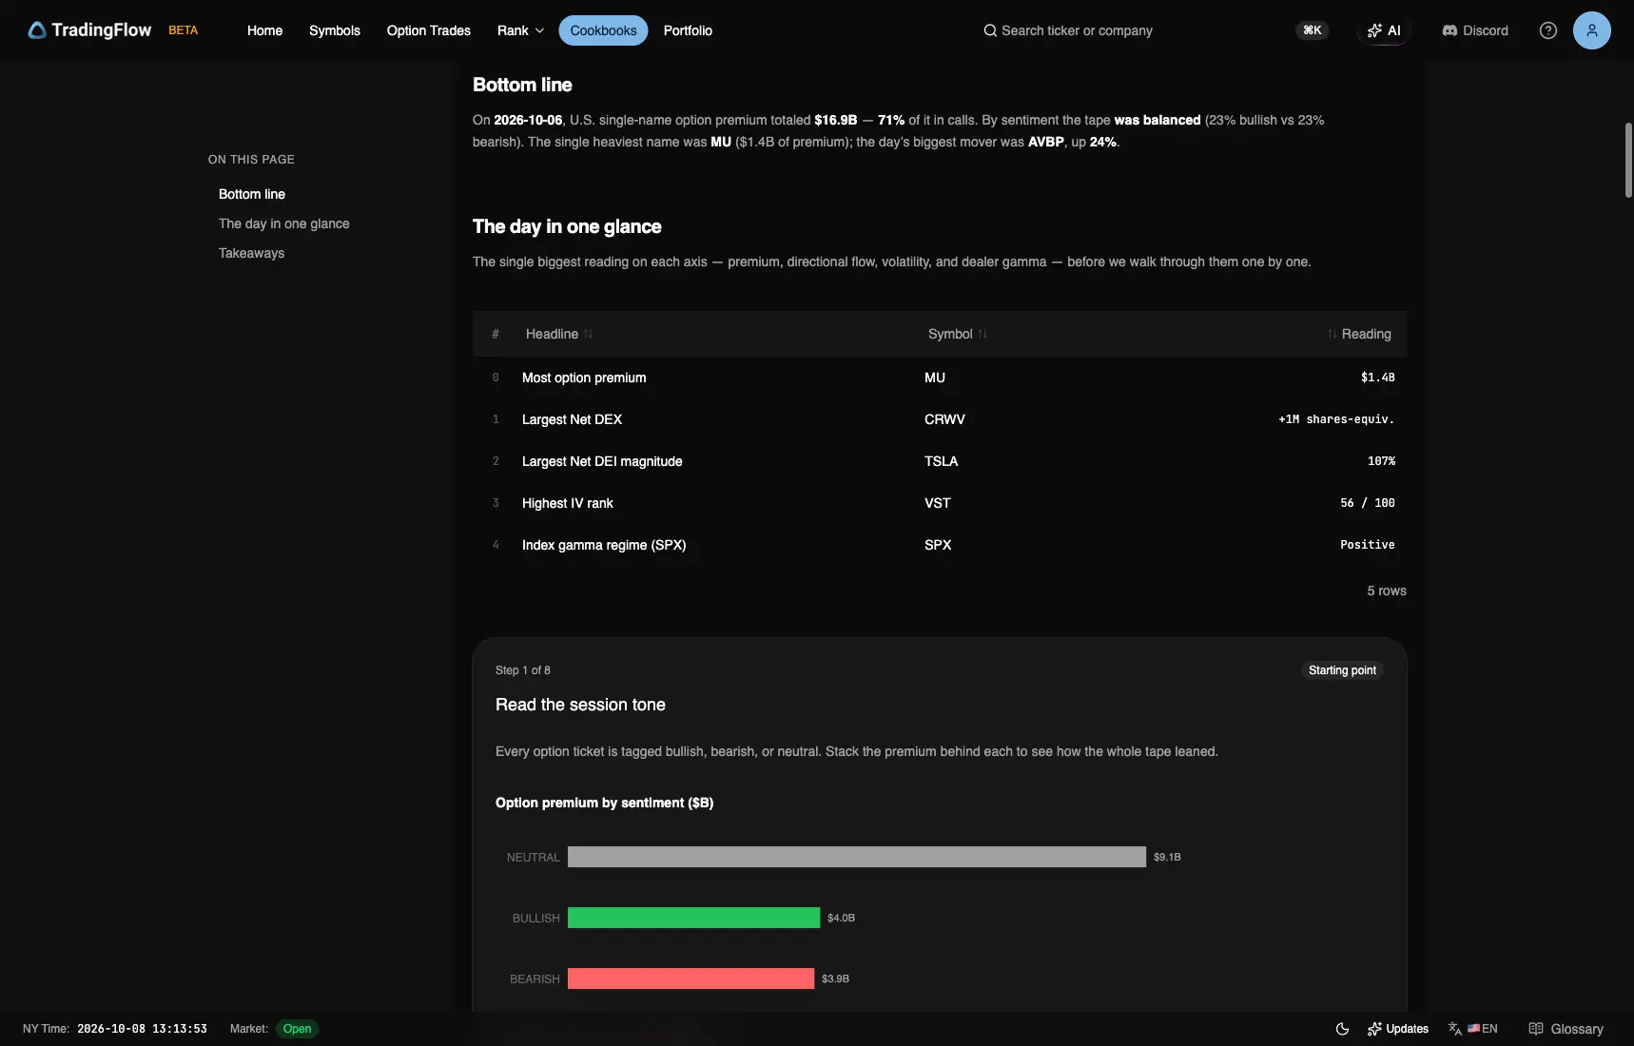Click the Market Open status badge

click(297, 1029)
